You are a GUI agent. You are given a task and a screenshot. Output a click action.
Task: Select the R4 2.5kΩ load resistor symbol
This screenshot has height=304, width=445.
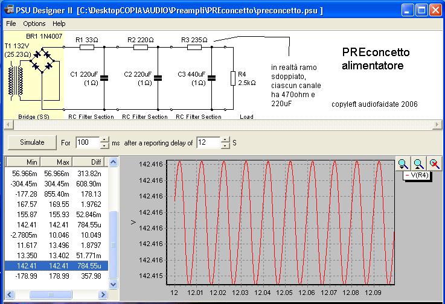233,78
